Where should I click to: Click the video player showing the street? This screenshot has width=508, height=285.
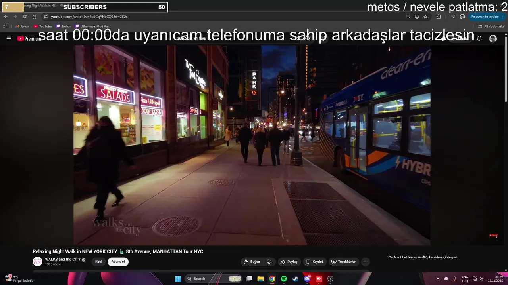[252, 145]
